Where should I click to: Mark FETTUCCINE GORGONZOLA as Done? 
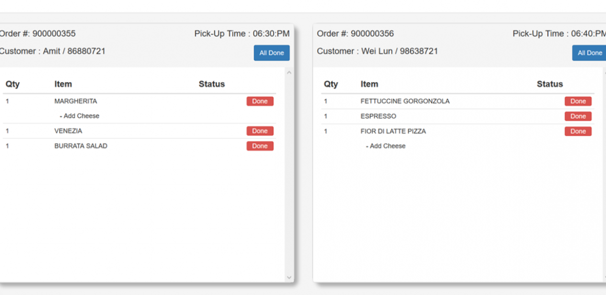pos(578,101)
